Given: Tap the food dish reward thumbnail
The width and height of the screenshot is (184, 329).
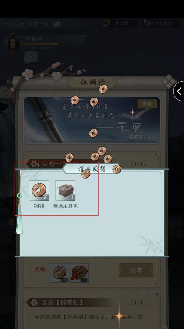Looking at the screenshot, I should [x=79, y=273].
